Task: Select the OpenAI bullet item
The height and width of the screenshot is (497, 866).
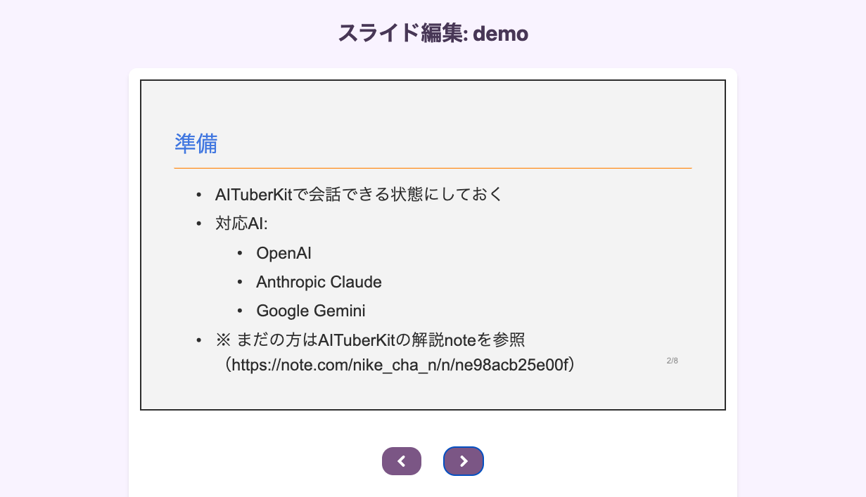Action: coord(284,253)
